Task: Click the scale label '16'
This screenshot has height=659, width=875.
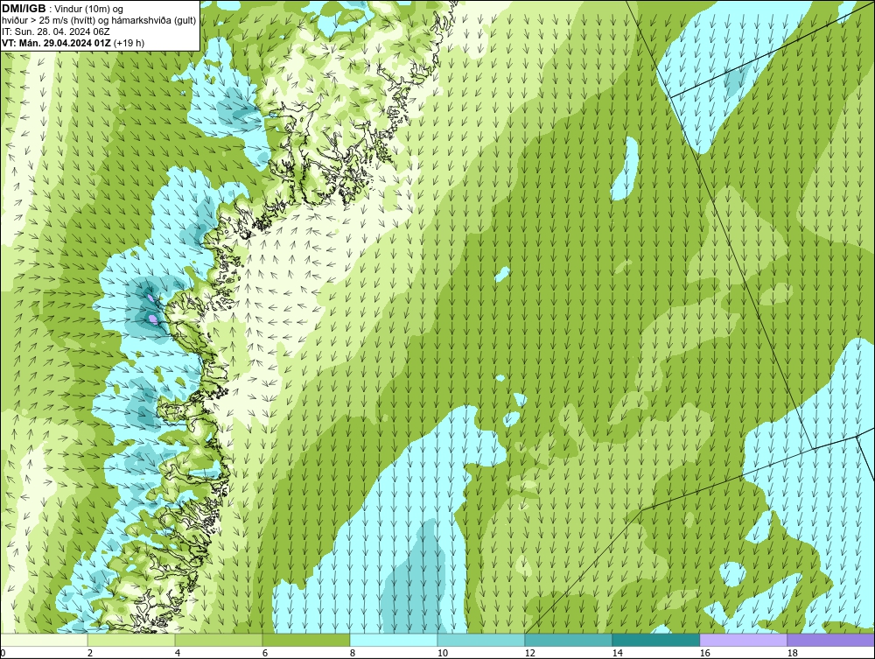Action: coord(704,653)
